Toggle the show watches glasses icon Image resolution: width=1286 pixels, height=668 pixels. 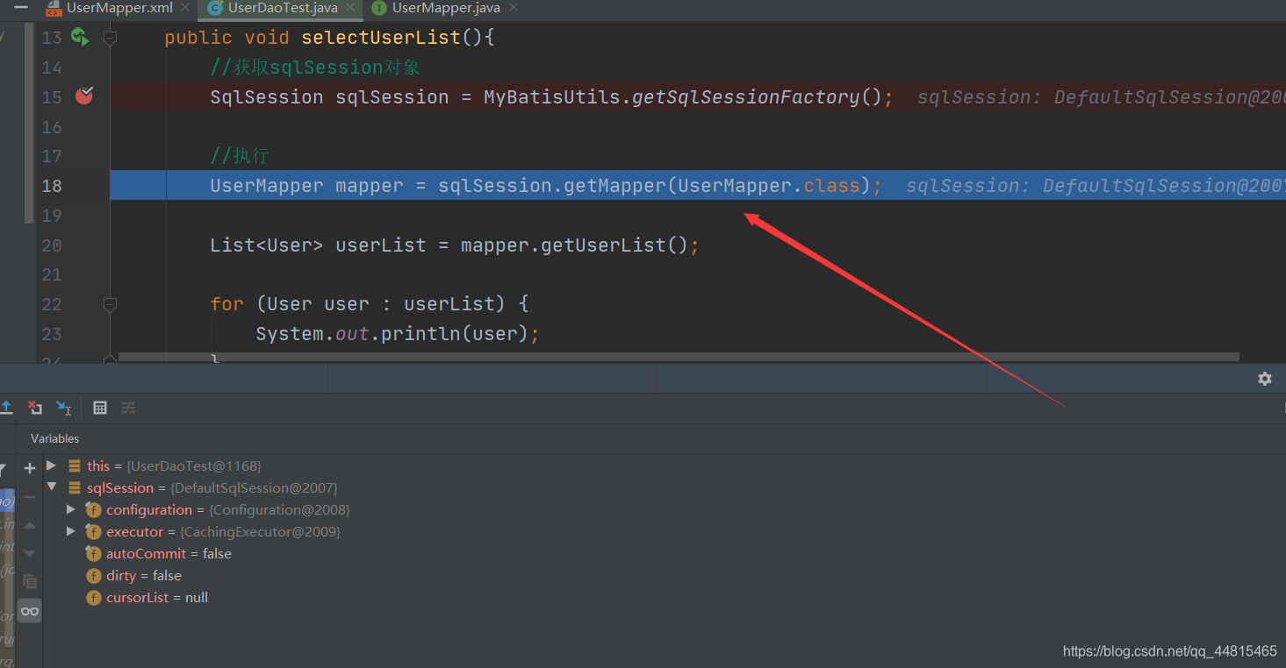click(x=30, y=611)
